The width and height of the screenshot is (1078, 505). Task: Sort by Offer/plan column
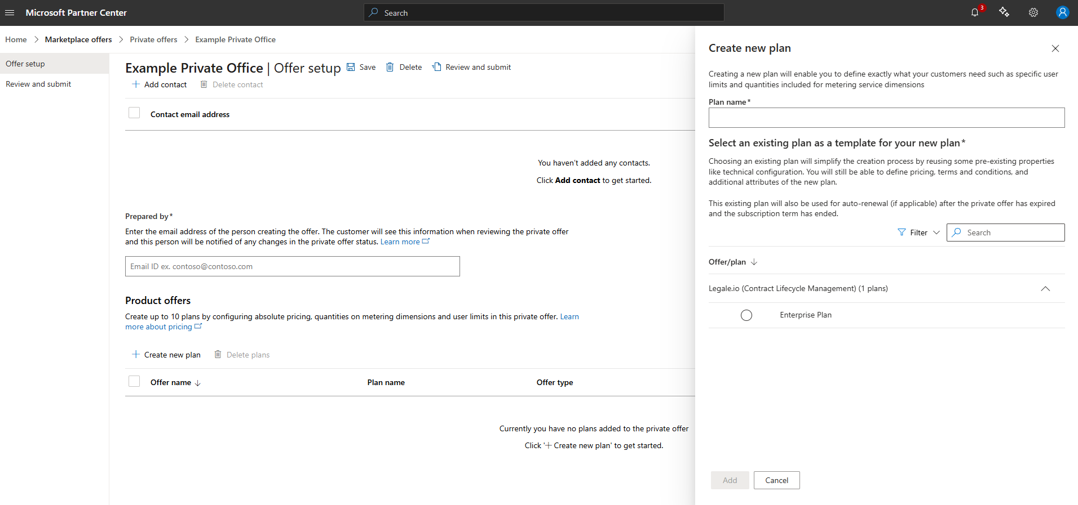click(733, 262)
